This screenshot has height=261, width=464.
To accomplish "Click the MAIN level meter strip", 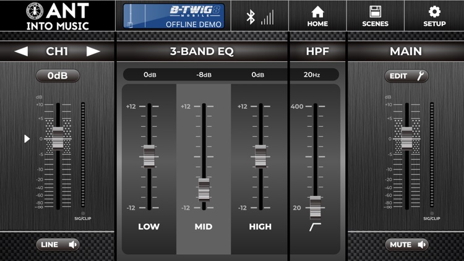I will pos(432,155).
